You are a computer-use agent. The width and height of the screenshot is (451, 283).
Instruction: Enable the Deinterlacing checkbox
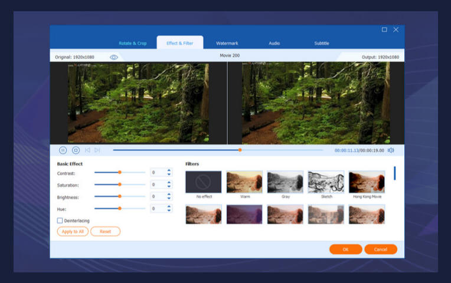(x=60, y=221)
